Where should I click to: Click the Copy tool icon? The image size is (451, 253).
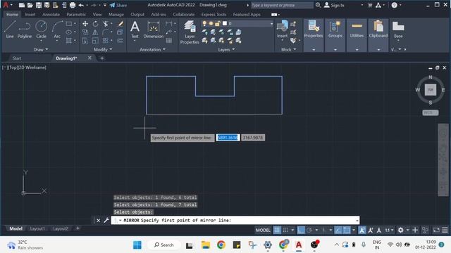pyautogui.click(x=85, y=32)
